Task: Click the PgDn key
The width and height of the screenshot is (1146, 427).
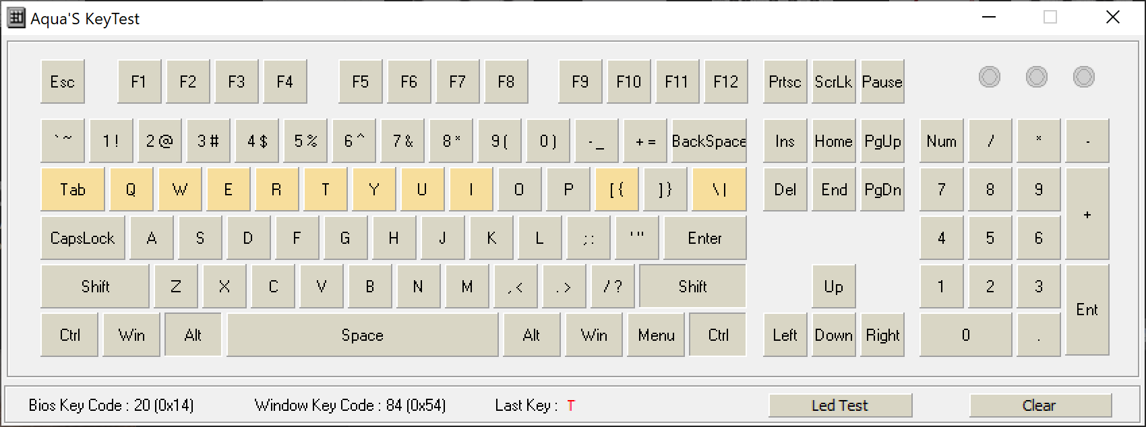Action: [x=882, y=190]
